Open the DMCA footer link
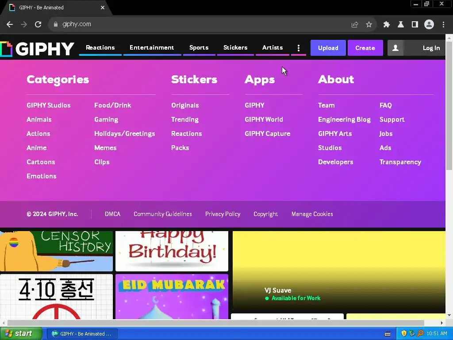This screenshot has width=453, height=340. (112, 214)
